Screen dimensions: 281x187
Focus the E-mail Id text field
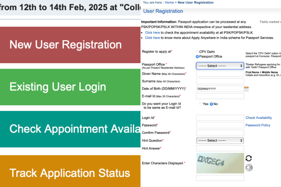[220, 96]
